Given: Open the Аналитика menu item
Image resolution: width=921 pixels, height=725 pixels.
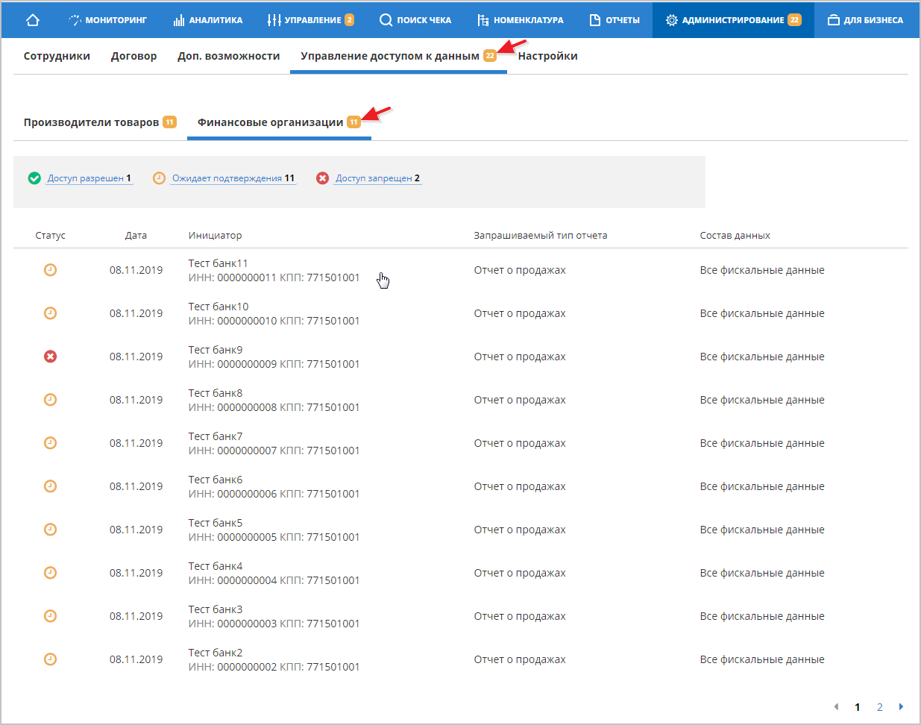Looking at the screenshot, I should [208, 20].
